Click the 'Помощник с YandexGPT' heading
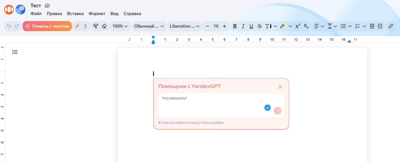 click(x=189, y=86)
